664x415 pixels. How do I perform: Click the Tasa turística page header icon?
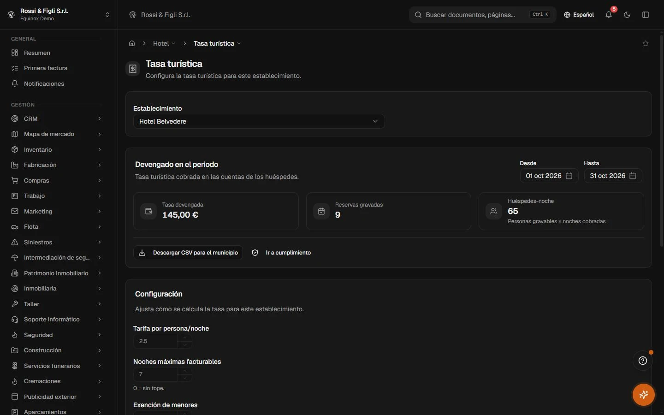[133, 69]
